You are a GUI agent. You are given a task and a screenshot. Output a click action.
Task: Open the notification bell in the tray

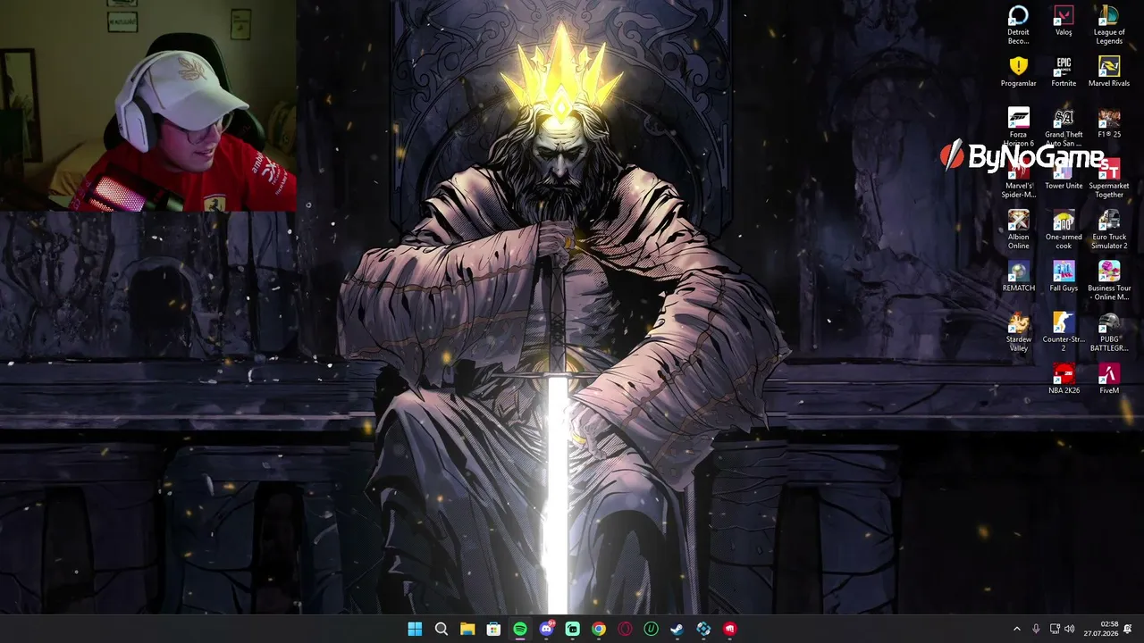[1128, 629]
